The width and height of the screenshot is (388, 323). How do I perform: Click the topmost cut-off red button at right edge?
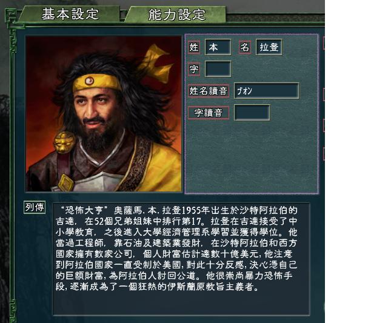point(324,43)
